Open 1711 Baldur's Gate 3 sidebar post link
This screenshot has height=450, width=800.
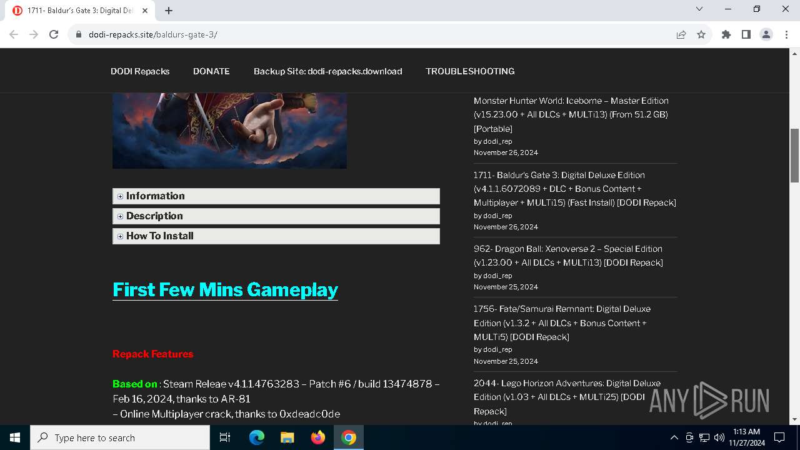(x=574, y=189)
